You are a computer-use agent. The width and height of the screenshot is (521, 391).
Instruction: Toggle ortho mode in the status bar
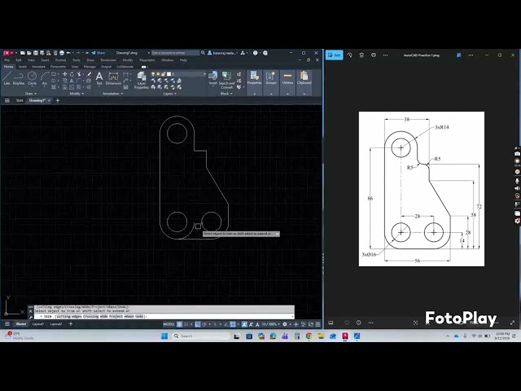pos(197,324)
